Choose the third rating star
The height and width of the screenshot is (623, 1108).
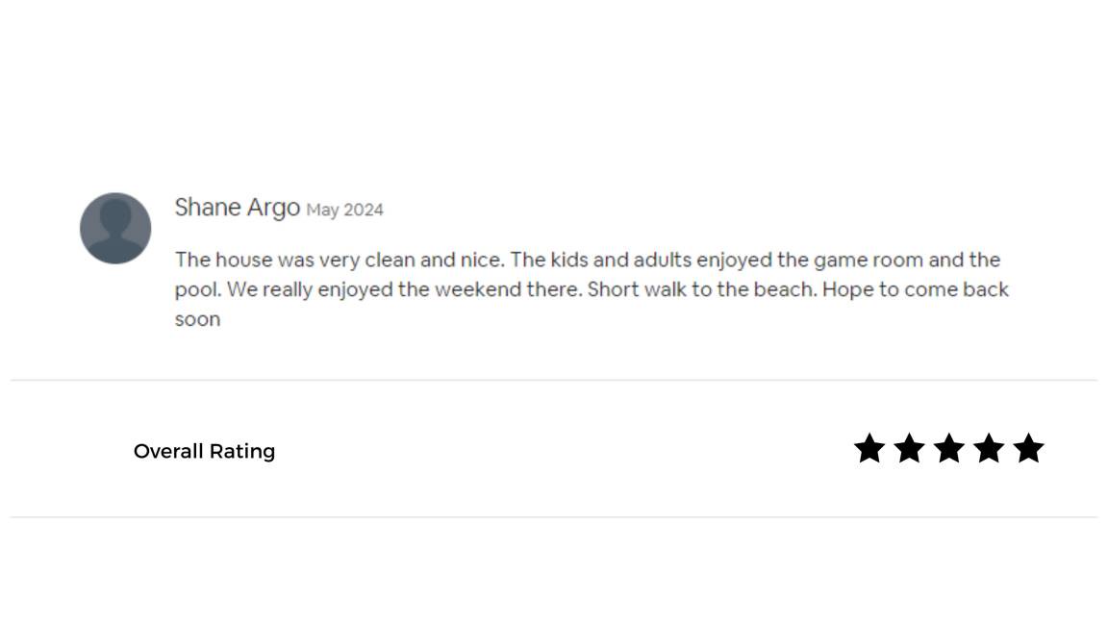click(x=948, y=449)
